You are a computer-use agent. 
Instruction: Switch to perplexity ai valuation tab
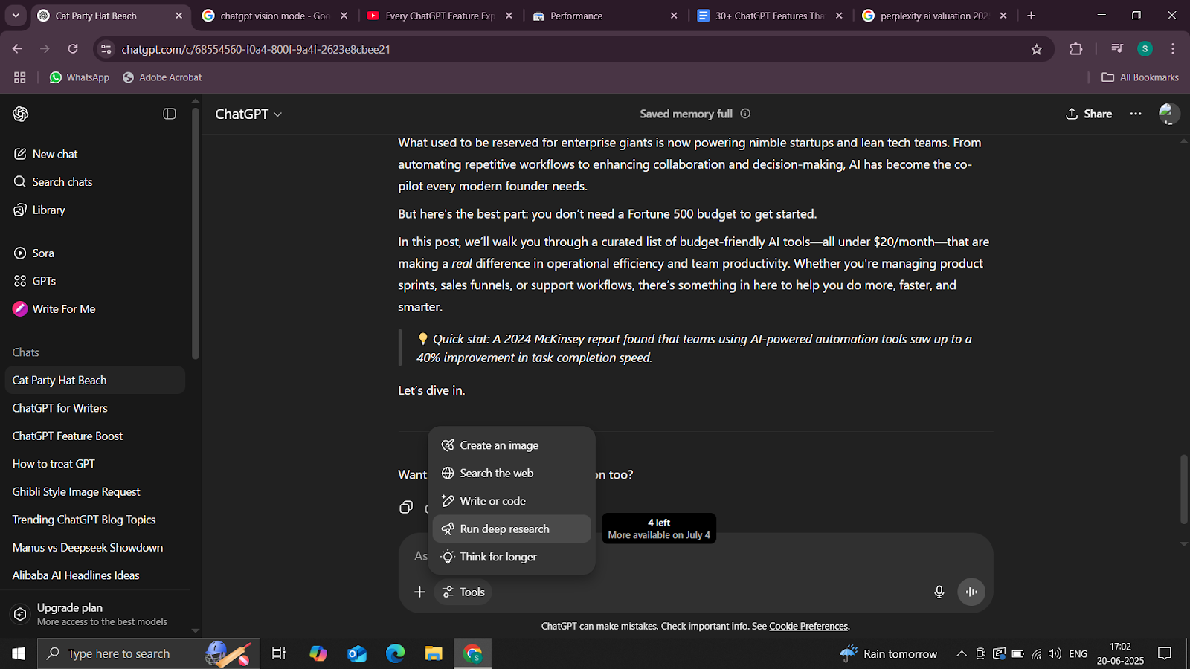(x=935, y=16)
